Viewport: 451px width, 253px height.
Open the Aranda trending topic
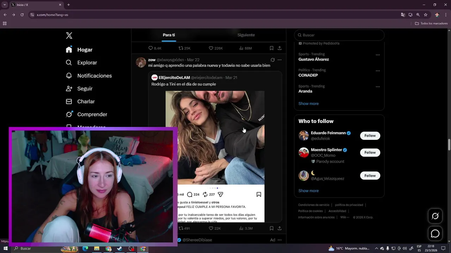(305, 91)
